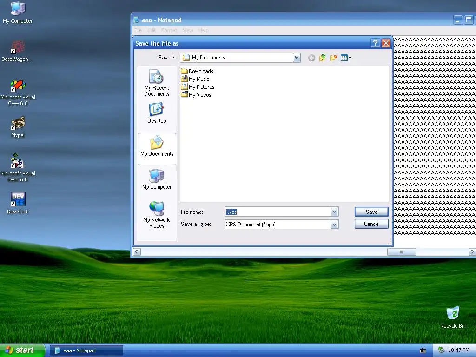
Task: Select the Downloads folder in file list
Action: [197, 71]
